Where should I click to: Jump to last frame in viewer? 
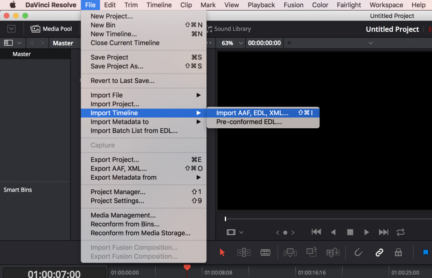[383, 232]
